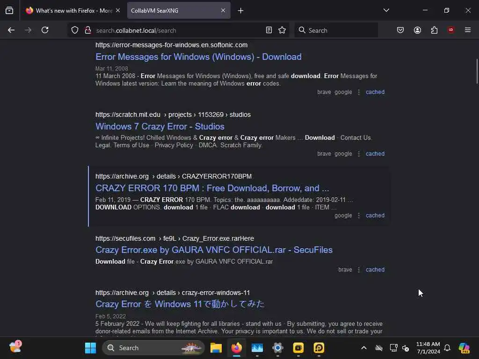Open Crazy Error Windows 11 Japanese result
Viewport: 479px width, 359px height.
(180, 304)
